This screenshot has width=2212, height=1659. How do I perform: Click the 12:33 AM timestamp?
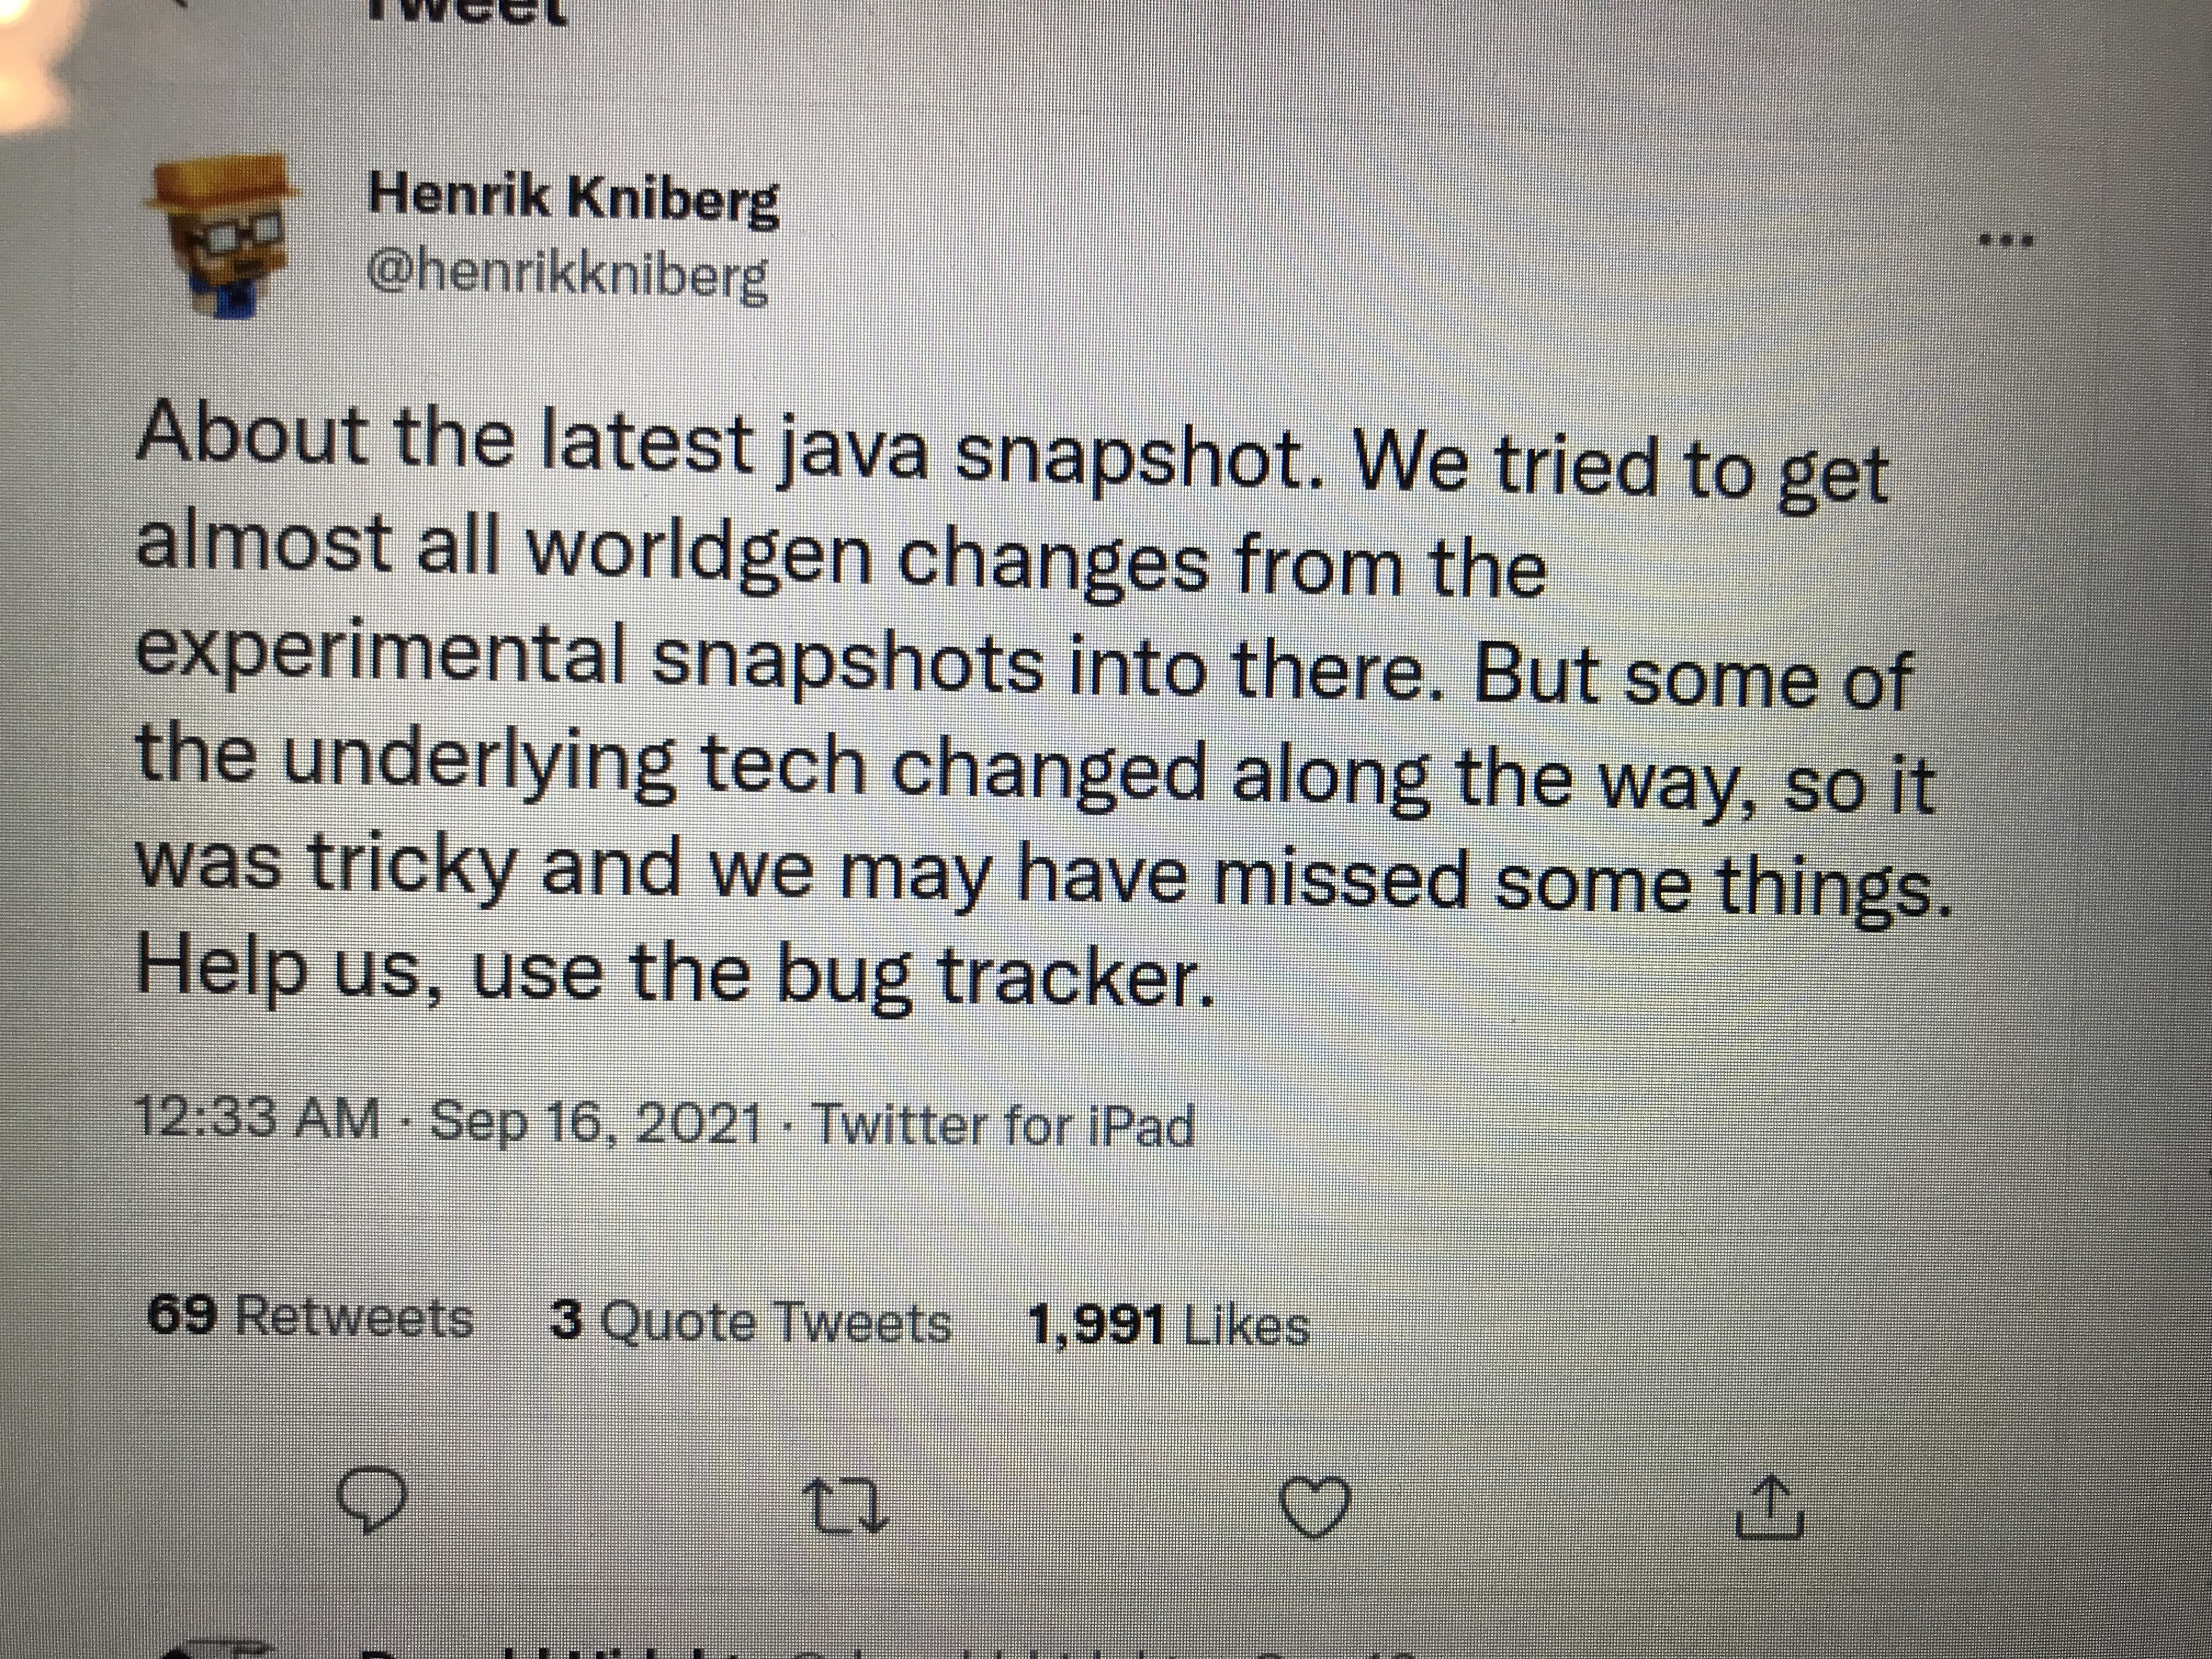coord(257,1119)
